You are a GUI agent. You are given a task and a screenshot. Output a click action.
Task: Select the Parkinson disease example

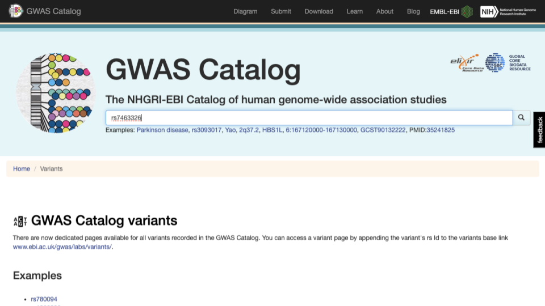point(162,130)
